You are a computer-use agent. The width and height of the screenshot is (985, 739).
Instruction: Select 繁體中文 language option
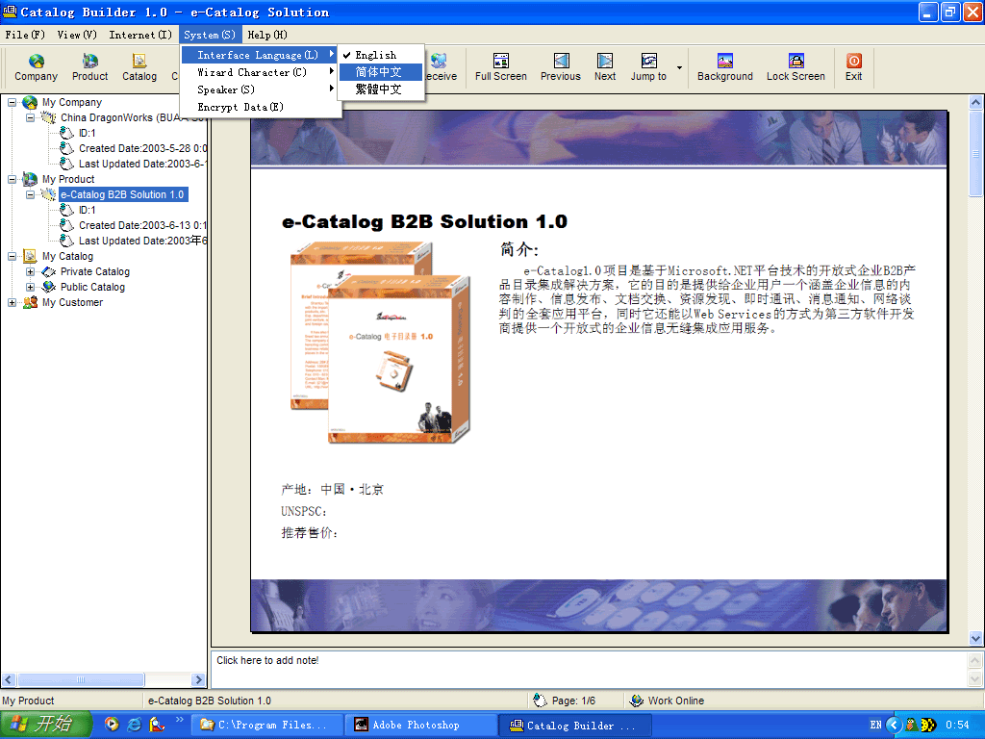click(381, 89)
